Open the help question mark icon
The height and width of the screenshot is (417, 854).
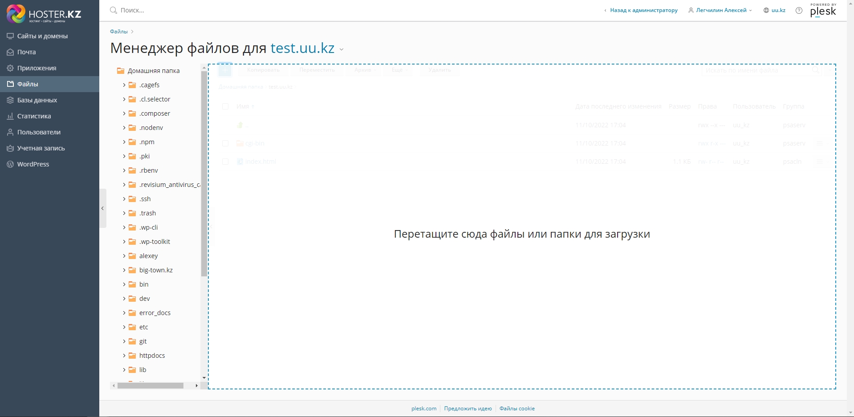pyautogui.click(x=799, y=10)
